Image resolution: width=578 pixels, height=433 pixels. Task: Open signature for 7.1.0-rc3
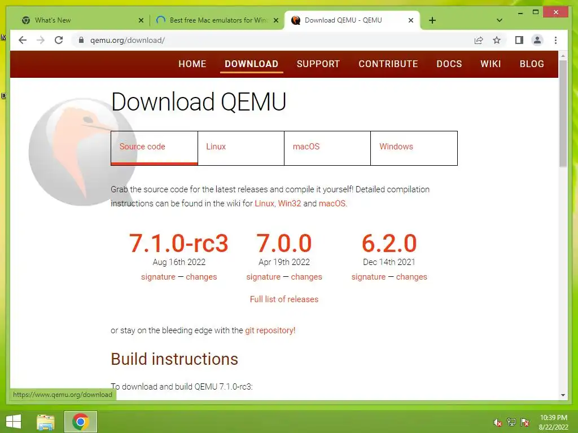pos(158,277)
